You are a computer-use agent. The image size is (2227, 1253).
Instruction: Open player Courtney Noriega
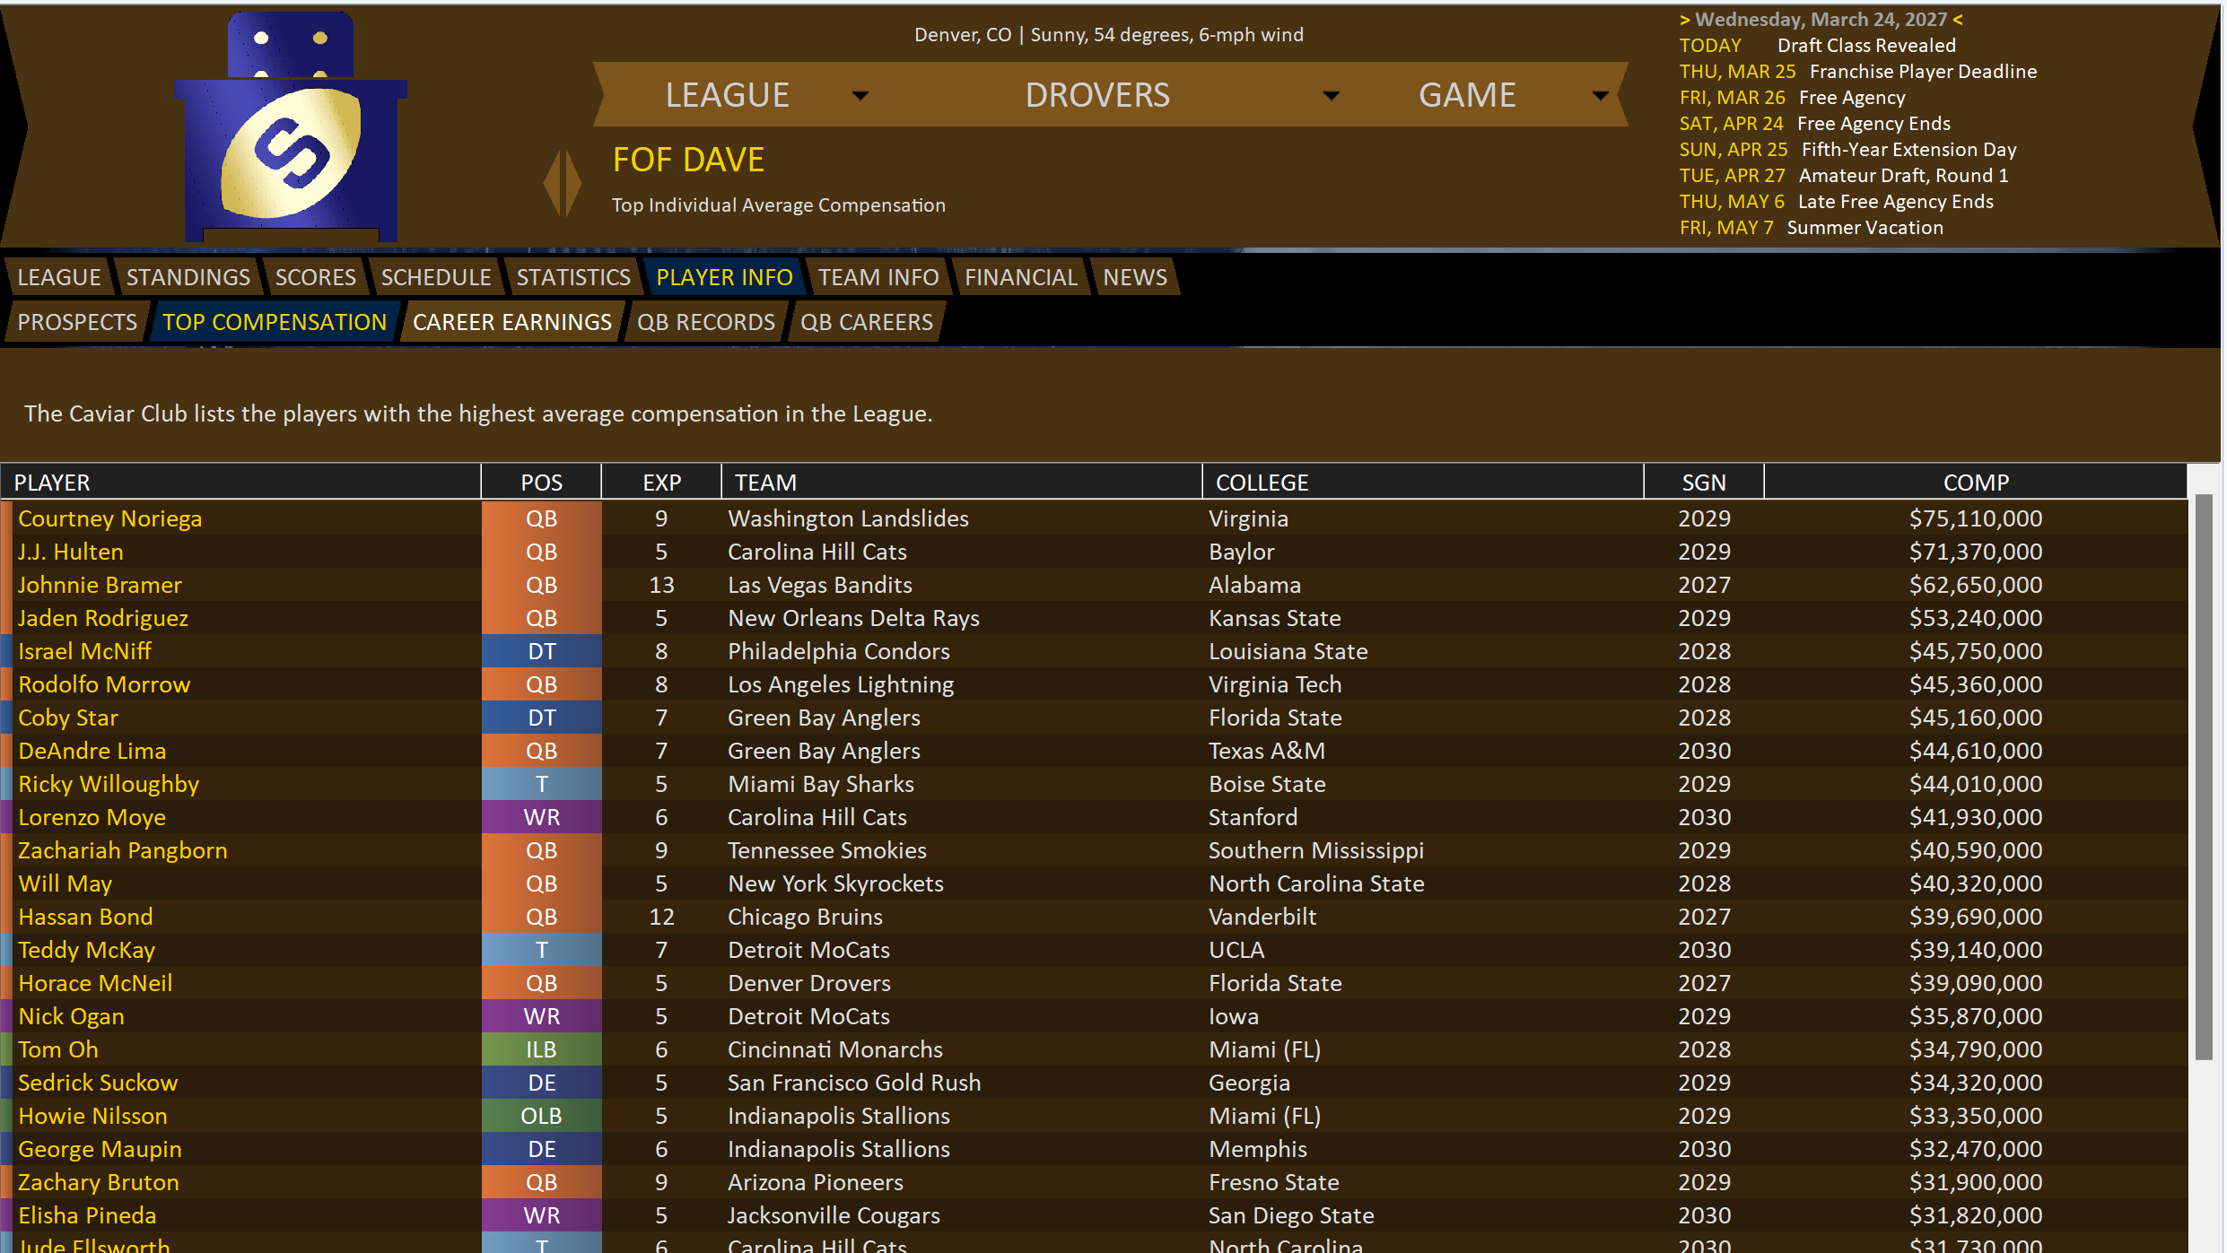(110, 518)
